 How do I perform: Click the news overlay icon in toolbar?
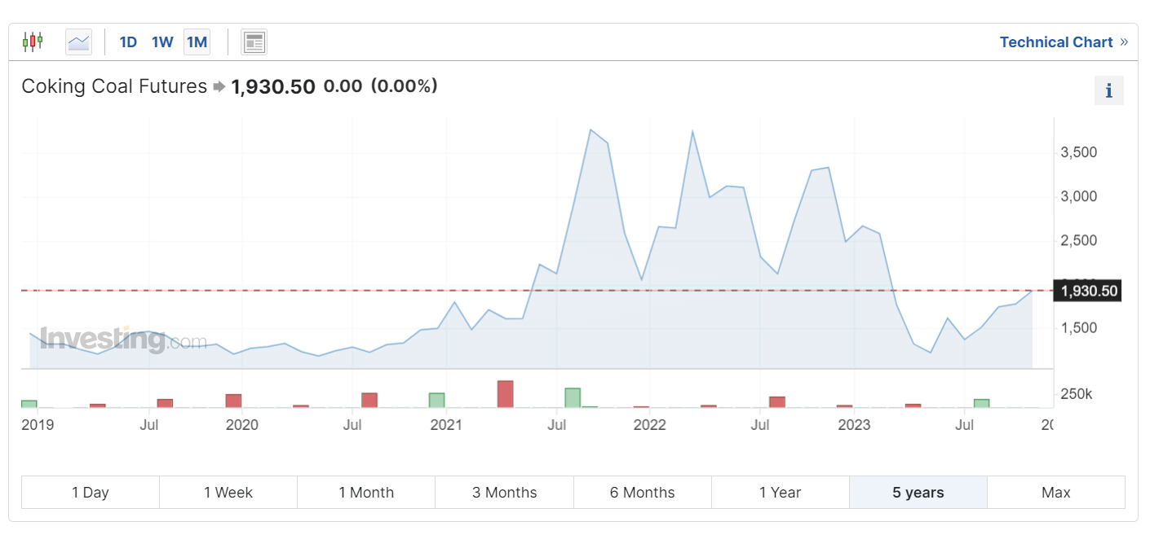click(x=254, y=42)
